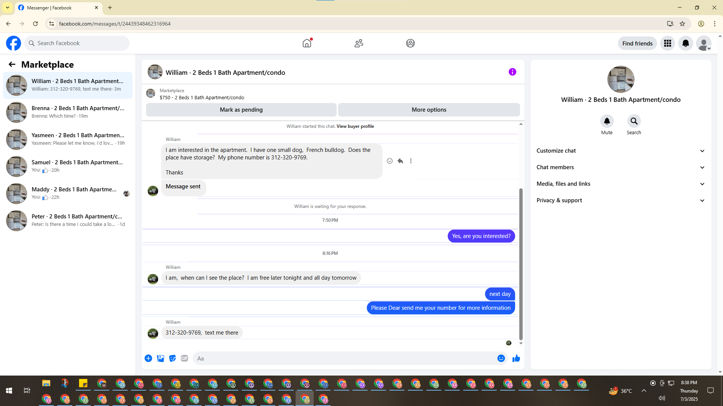723x406 pixels.
Task: Click the purple conversation info icon
Action: 512,72
